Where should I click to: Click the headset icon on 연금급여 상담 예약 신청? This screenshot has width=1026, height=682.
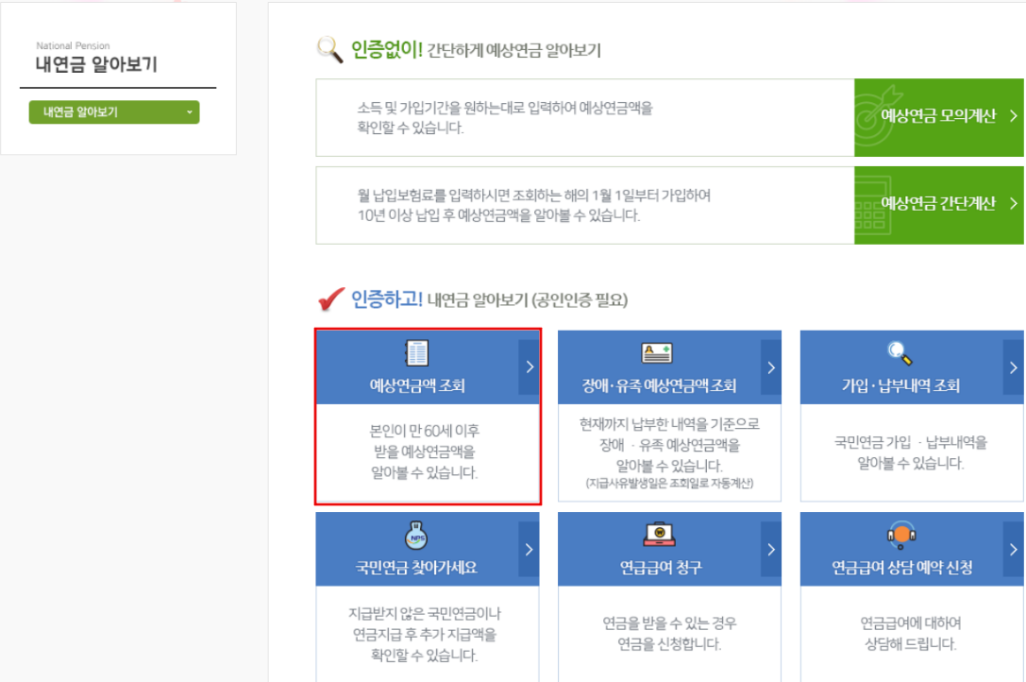[901, 535]
